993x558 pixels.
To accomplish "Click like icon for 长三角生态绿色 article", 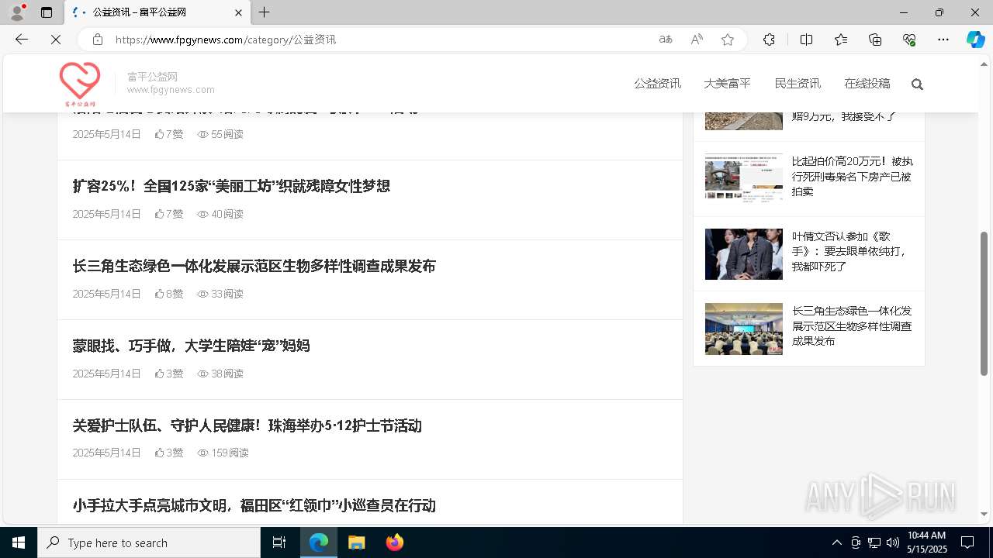I will [x=159, y=294].
